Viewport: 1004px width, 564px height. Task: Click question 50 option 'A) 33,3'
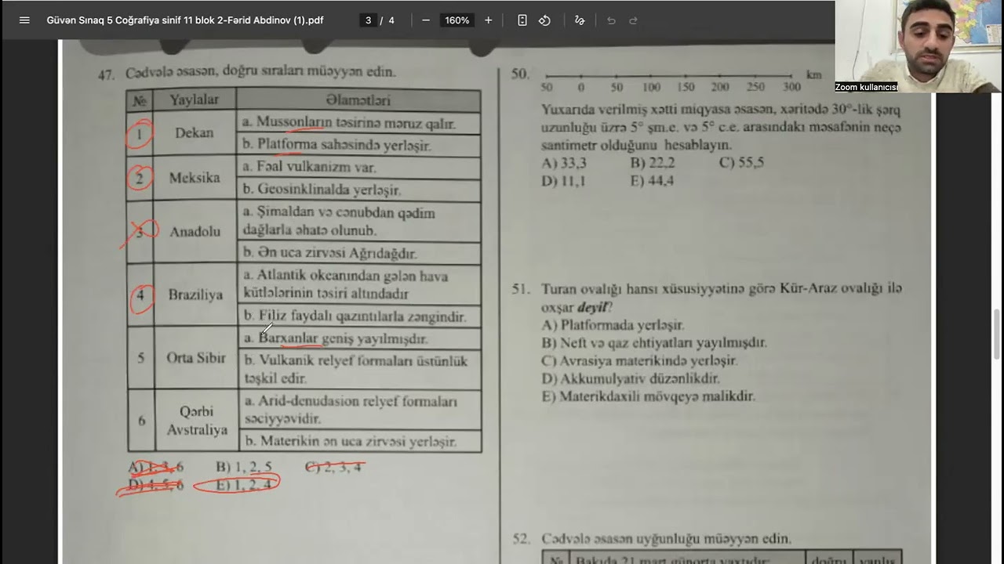[x=564, y=163]
